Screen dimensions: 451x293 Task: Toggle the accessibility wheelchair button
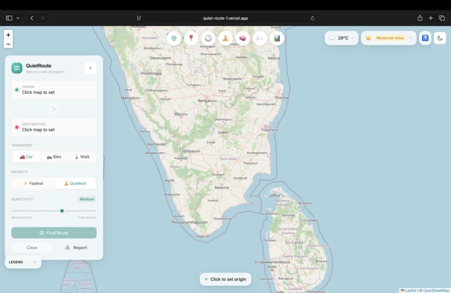pos(425,38)
